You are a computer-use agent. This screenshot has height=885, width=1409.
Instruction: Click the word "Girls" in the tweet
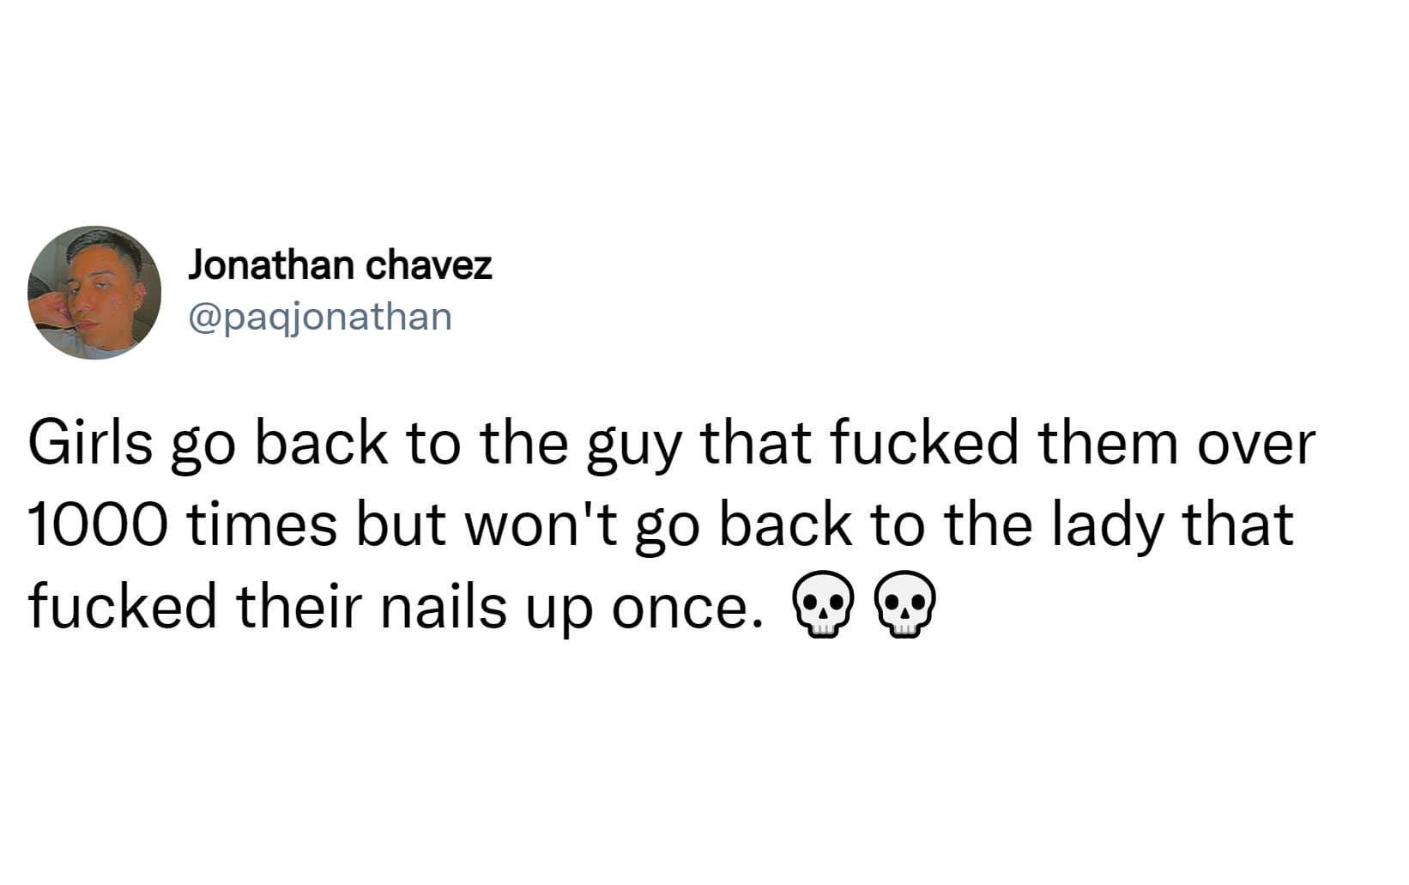click(x=90, y=443)
